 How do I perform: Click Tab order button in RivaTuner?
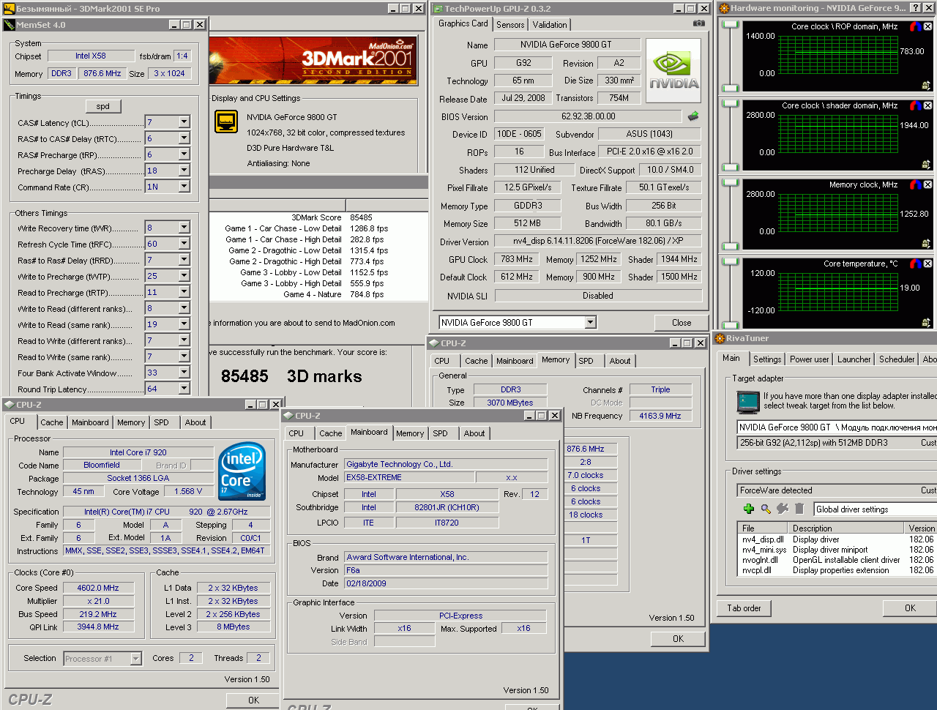[x=744, y=608]
